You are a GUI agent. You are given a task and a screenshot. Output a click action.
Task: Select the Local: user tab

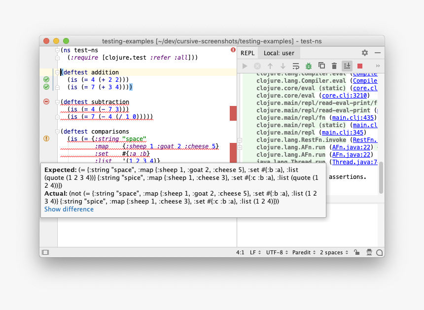point(279,52)
